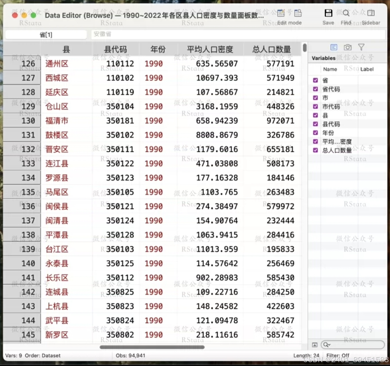Click the cell 罗源县
390x366 pixels.
tap(57, 178)
